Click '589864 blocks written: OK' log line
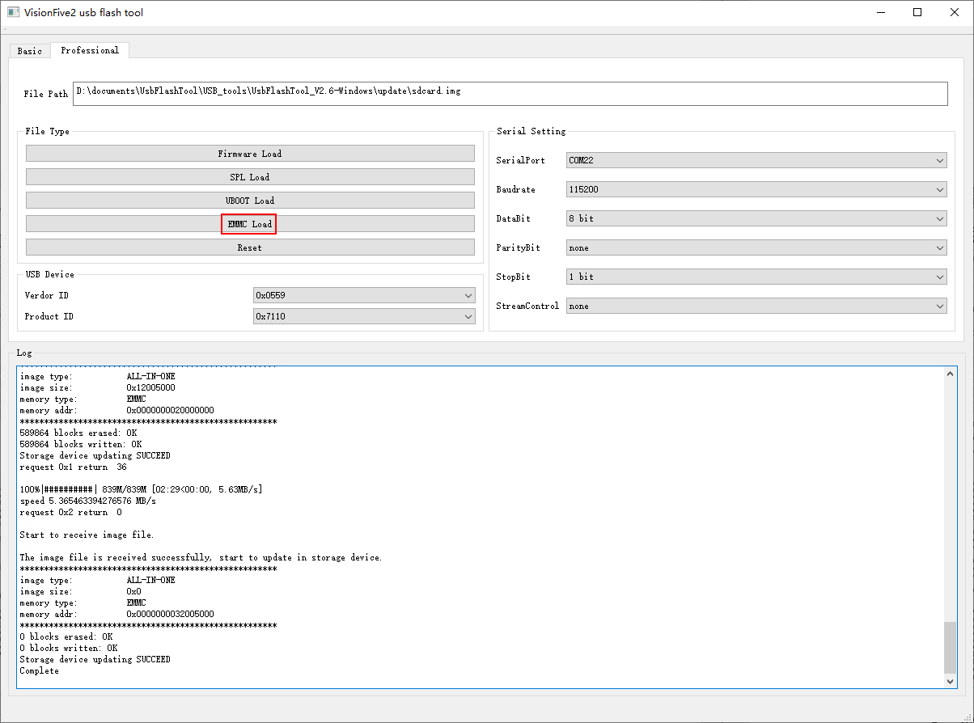 tap(81, 444)
